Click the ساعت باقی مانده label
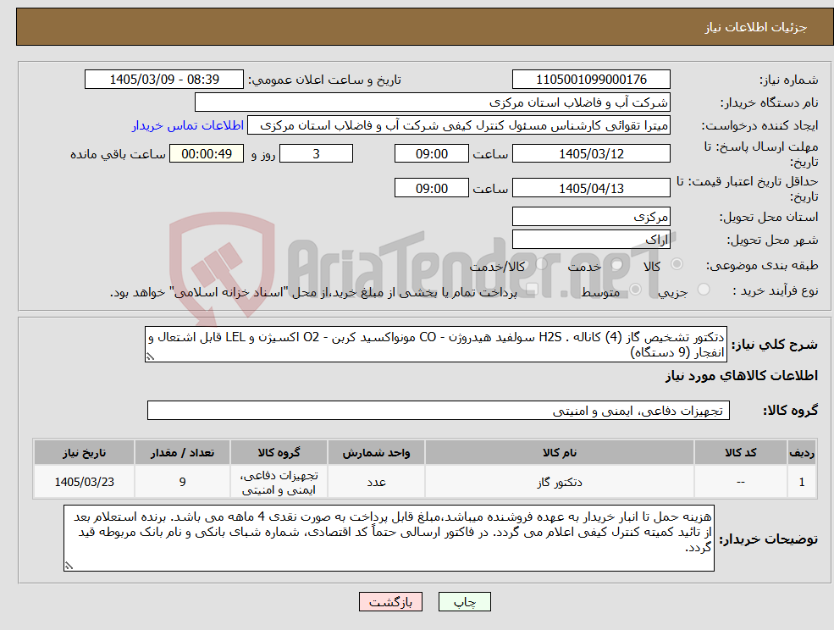This screenshot has width=834, height=630. click(118, 154)
